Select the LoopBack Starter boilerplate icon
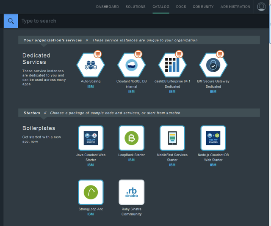This screenshot has width=271, height=226. click(x=132, y=138)
